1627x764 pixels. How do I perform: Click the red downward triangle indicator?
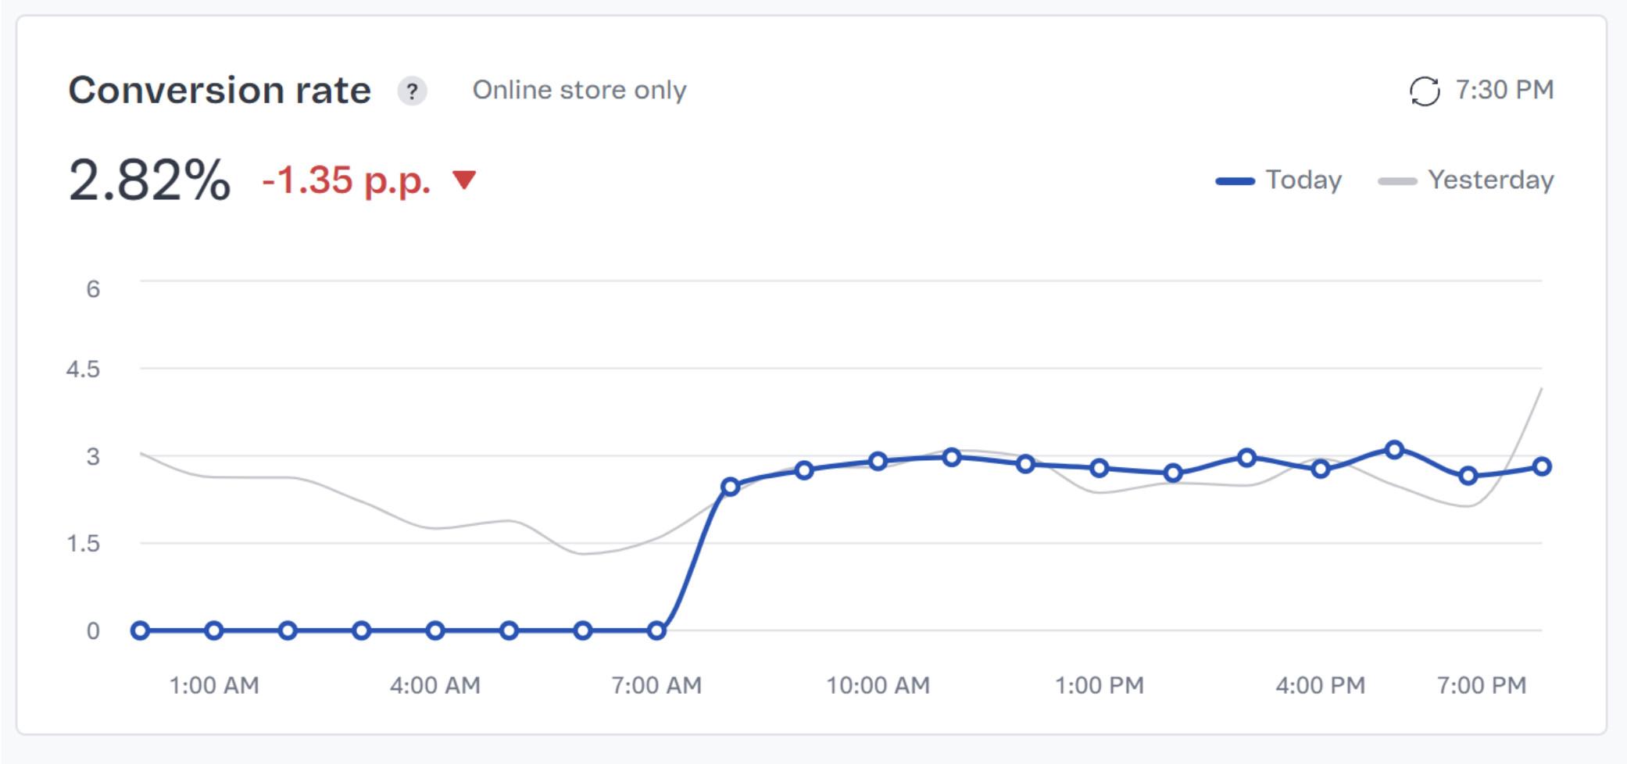(x=464, y=180)
